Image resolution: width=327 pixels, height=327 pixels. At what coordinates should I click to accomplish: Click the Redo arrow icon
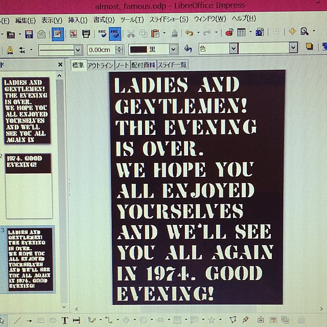click(207, 33)
